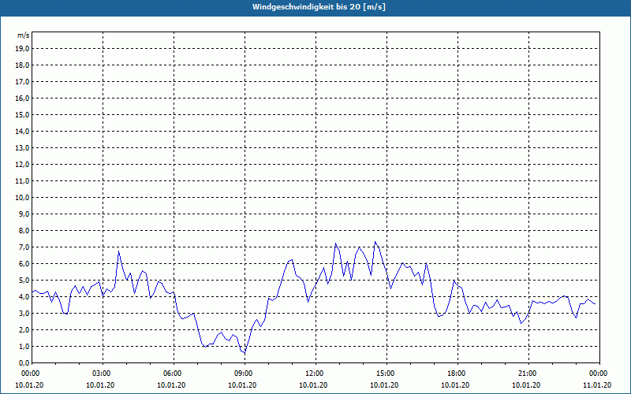Viewport: 631px width, 394px height.
Task: Click the "11,0" y-axis value
Action: tap(22, 181)
